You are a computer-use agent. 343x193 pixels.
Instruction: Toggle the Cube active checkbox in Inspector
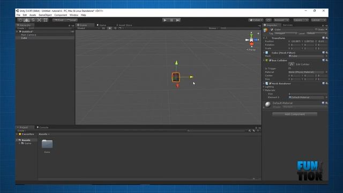(272, 29)
